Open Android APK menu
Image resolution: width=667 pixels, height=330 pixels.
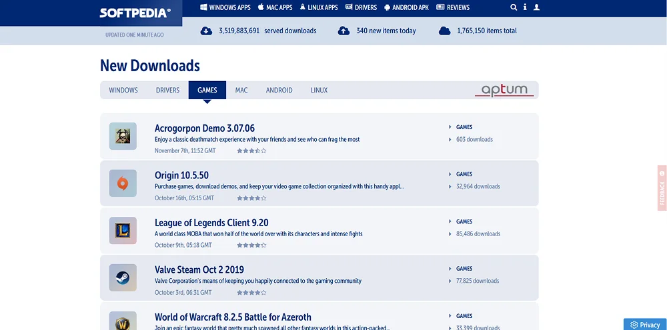[x=406, y=7]
